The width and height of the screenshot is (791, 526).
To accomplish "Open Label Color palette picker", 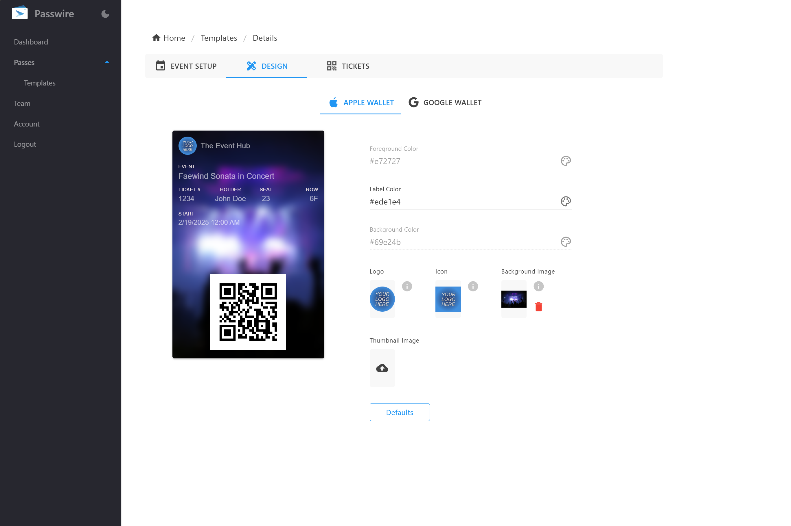I will (x=566, y=201).
